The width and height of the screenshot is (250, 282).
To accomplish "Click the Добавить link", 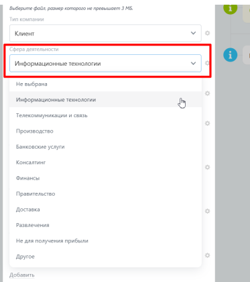I will [x=22, y=275].
